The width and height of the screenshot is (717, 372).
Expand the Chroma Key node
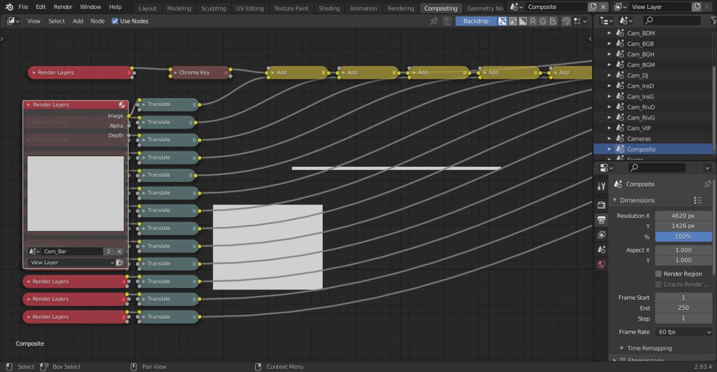coord(174,72)
